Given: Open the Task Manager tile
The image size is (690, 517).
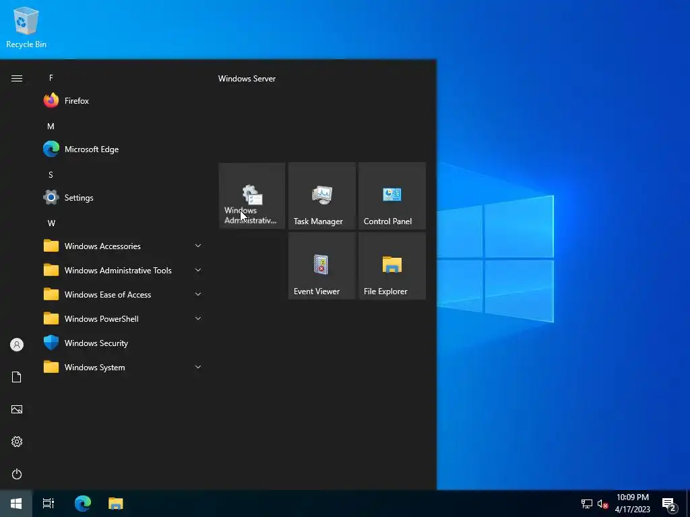Looking at the screenshot, I should 321,196.
